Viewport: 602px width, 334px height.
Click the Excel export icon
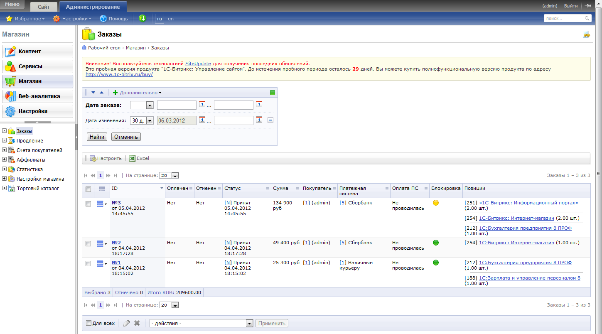pyautogui.click(x=132, y=158)
